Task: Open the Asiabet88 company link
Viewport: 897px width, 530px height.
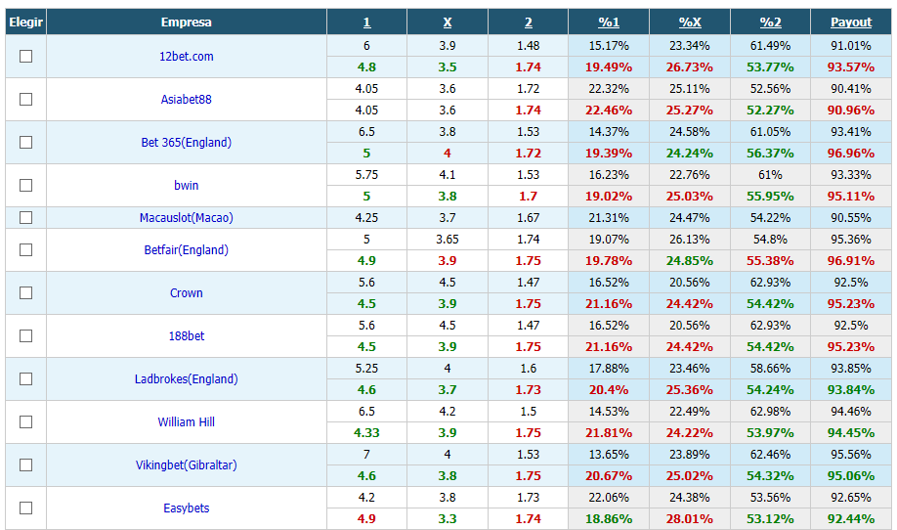Action: click(x=187, y=99)
